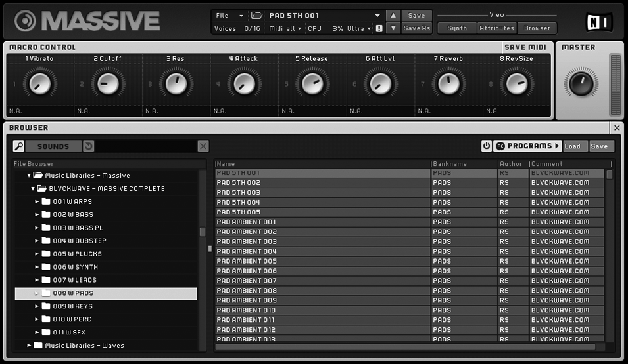Screen dimensions: 628x364
Task: Switch to the Attributes view
Action: point(496,28)
